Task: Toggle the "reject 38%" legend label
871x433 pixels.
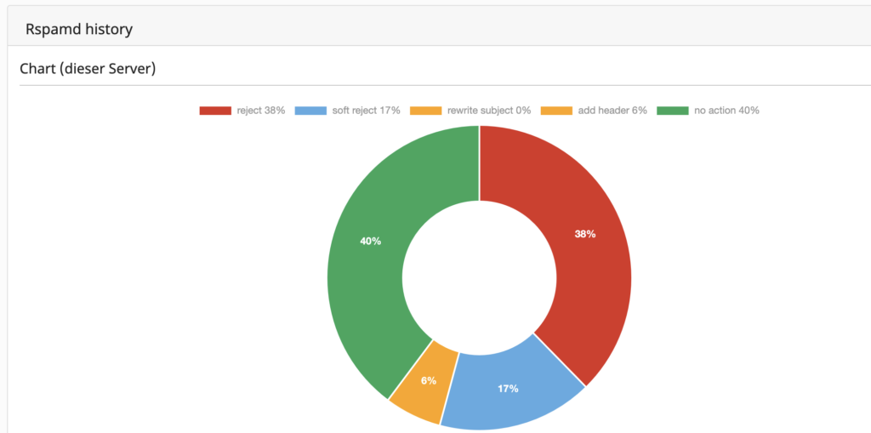Action: point(261,111)
